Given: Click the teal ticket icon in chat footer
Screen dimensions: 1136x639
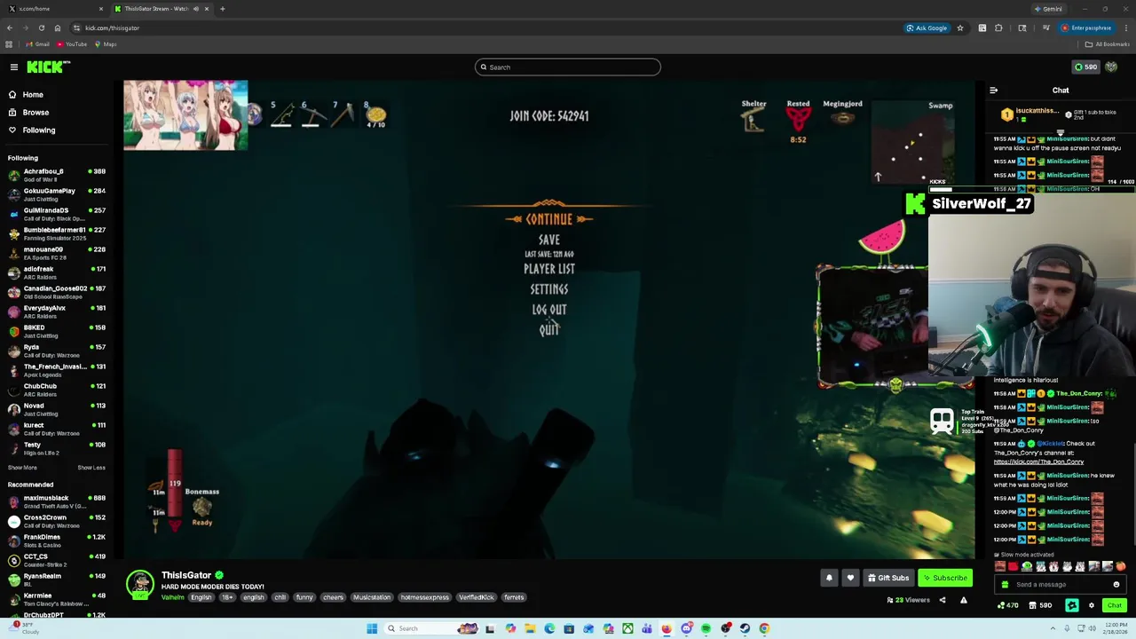Looking at the screenshot, I should click(x=1072, y=605).
